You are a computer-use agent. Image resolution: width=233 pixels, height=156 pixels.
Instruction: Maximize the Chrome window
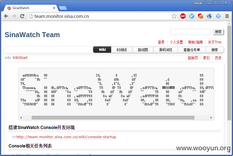point(216,3)
